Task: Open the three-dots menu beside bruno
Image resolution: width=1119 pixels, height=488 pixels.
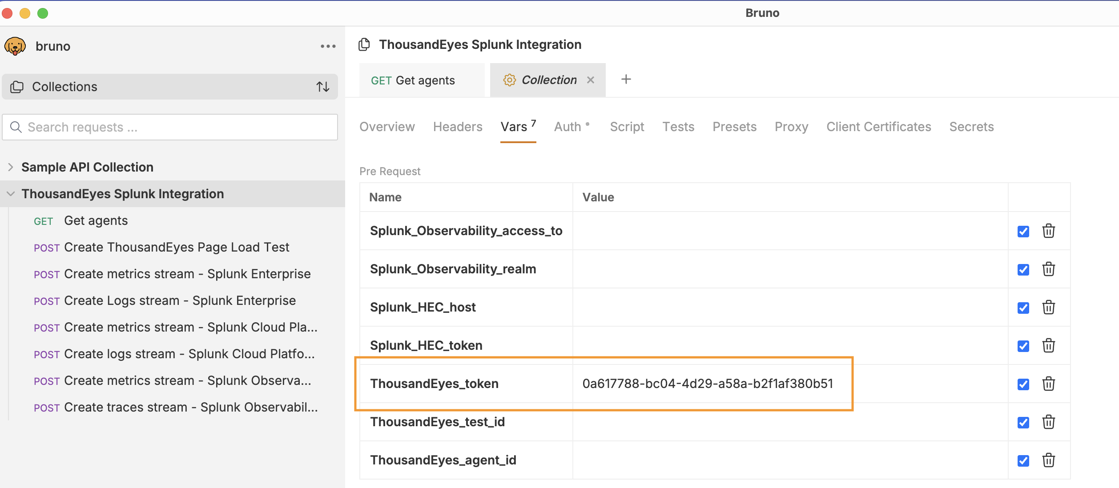Action: click(x=328, y=46)
